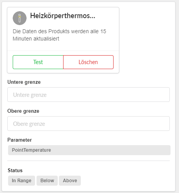Click the Untere grenze field label
179x193 pixels.
[24, 82]
